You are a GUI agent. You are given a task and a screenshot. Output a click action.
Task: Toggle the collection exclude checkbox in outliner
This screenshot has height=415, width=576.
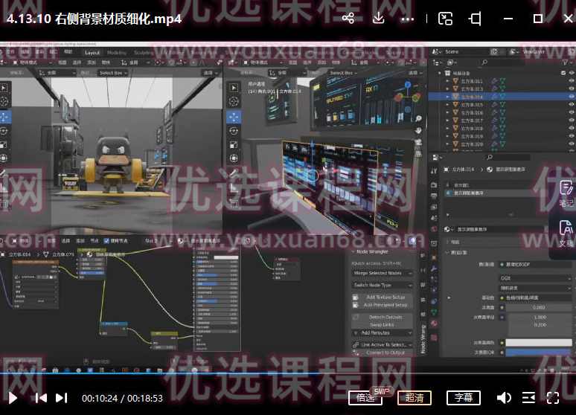(563, 73)
